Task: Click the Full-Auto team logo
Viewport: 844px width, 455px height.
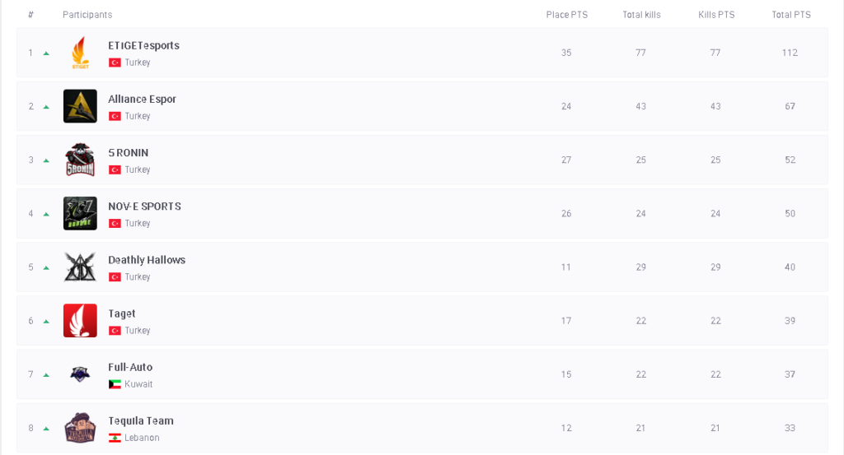Action: pos(80,374)
